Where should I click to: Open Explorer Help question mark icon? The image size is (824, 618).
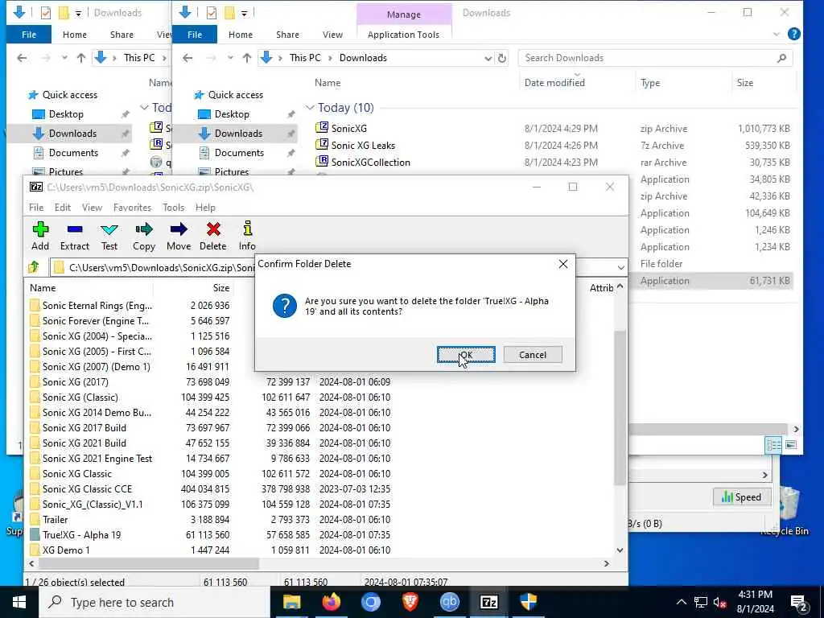(793, 34)
